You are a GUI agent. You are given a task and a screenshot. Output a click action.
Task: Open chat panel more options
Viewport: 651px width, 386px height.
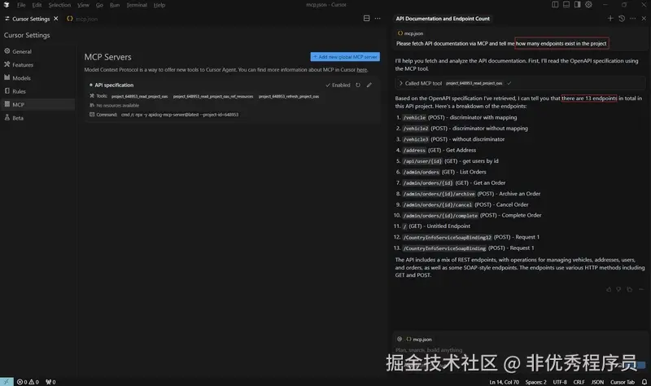pos(633,18)
